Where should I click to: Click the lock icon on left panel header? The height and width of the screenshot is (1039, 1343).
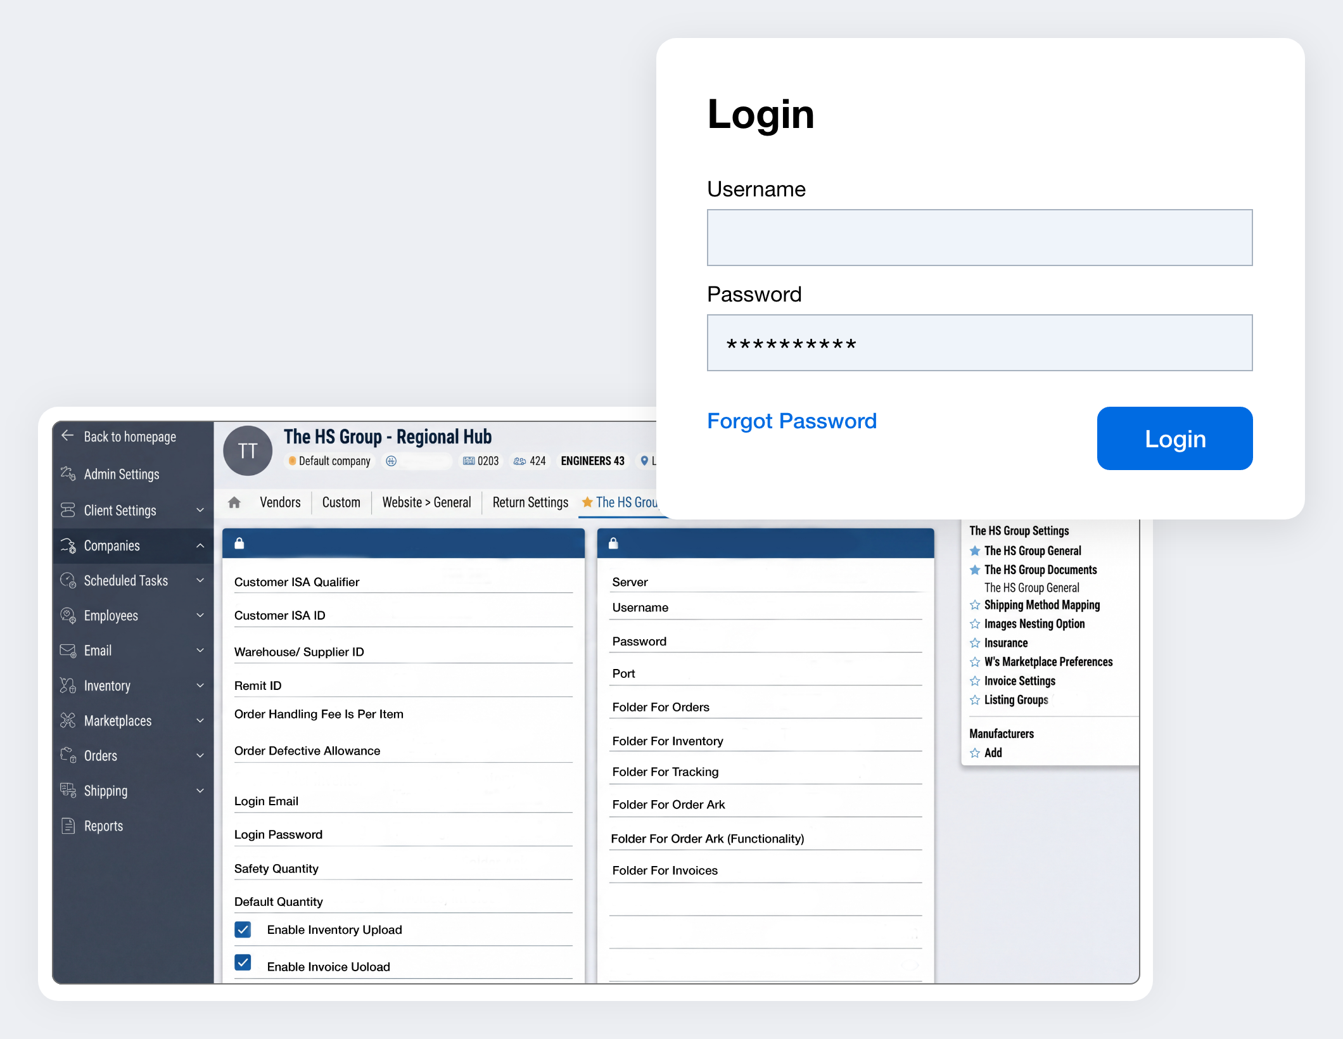239,543
